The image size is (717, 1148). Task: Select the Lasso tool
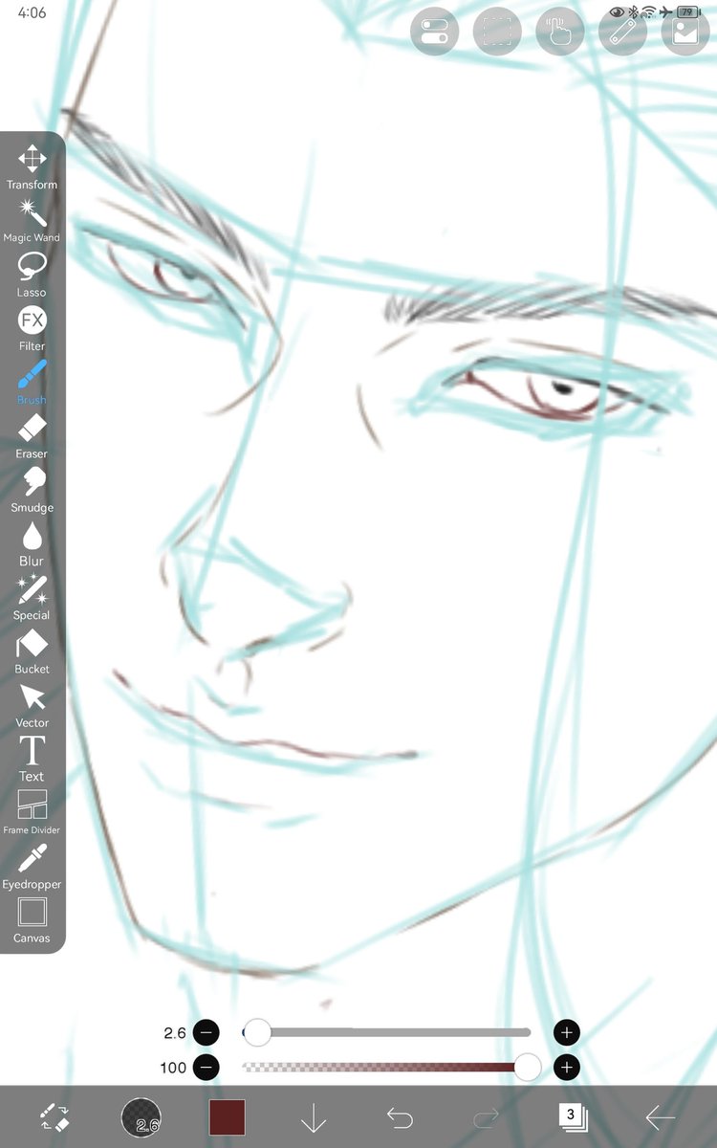pyautogui.click(x=32, y=275)
